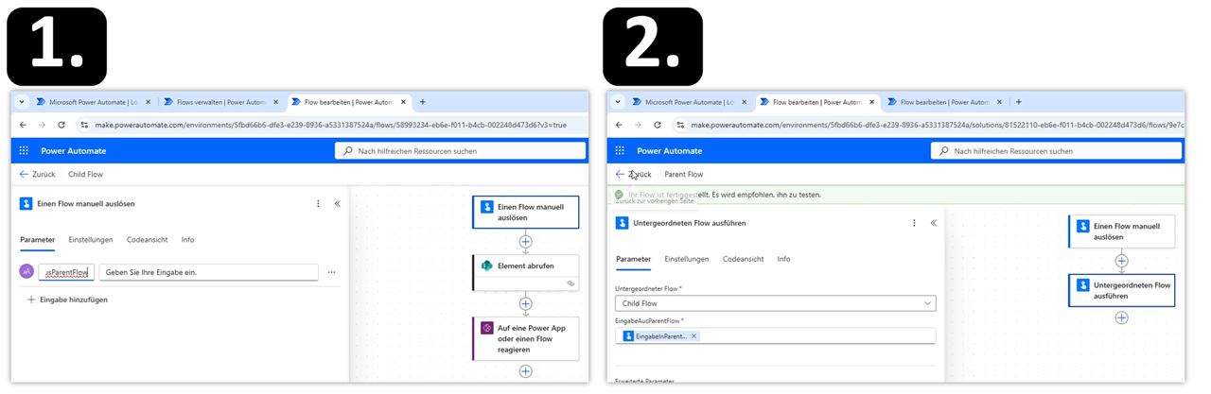Click the text-type avatar icon beside the input name
The width and height of the screenshot is (1211, 394).
(x=26, y=272)
